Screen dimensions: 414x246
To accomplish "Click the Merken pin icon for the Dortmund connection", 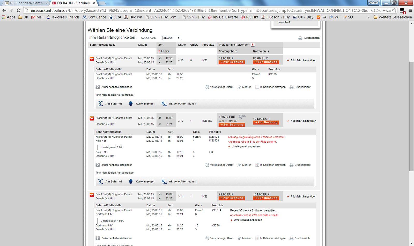I will 239,239.
